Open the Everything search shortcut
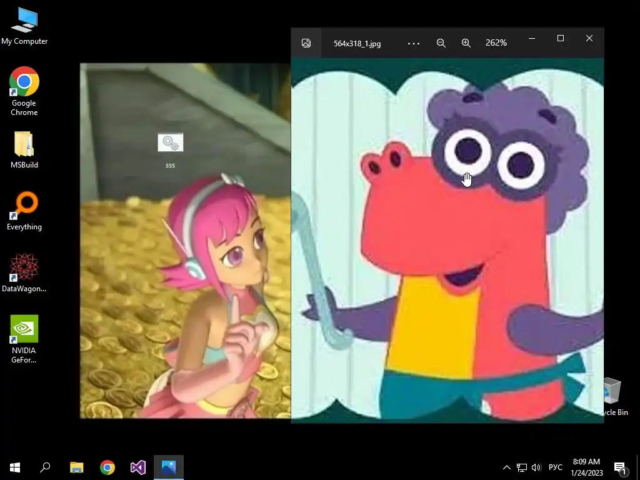This screenshot has width=640, height=480. tap(24, 211)
